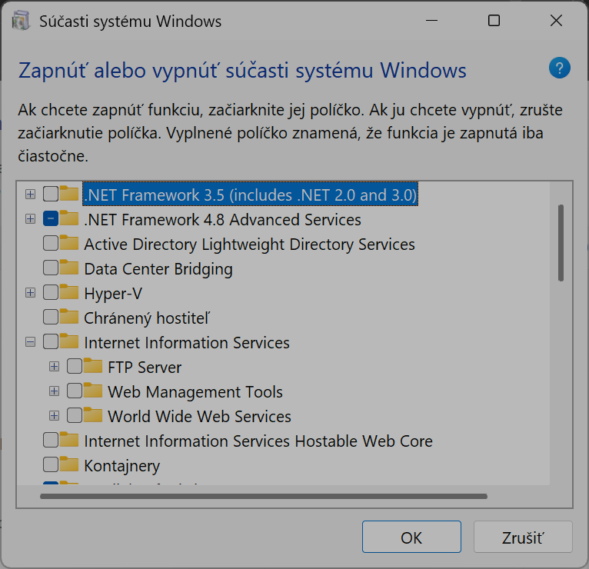
Task: Click the Súčasti systému Windows title bar icon
Action: [x=23, y=21]
